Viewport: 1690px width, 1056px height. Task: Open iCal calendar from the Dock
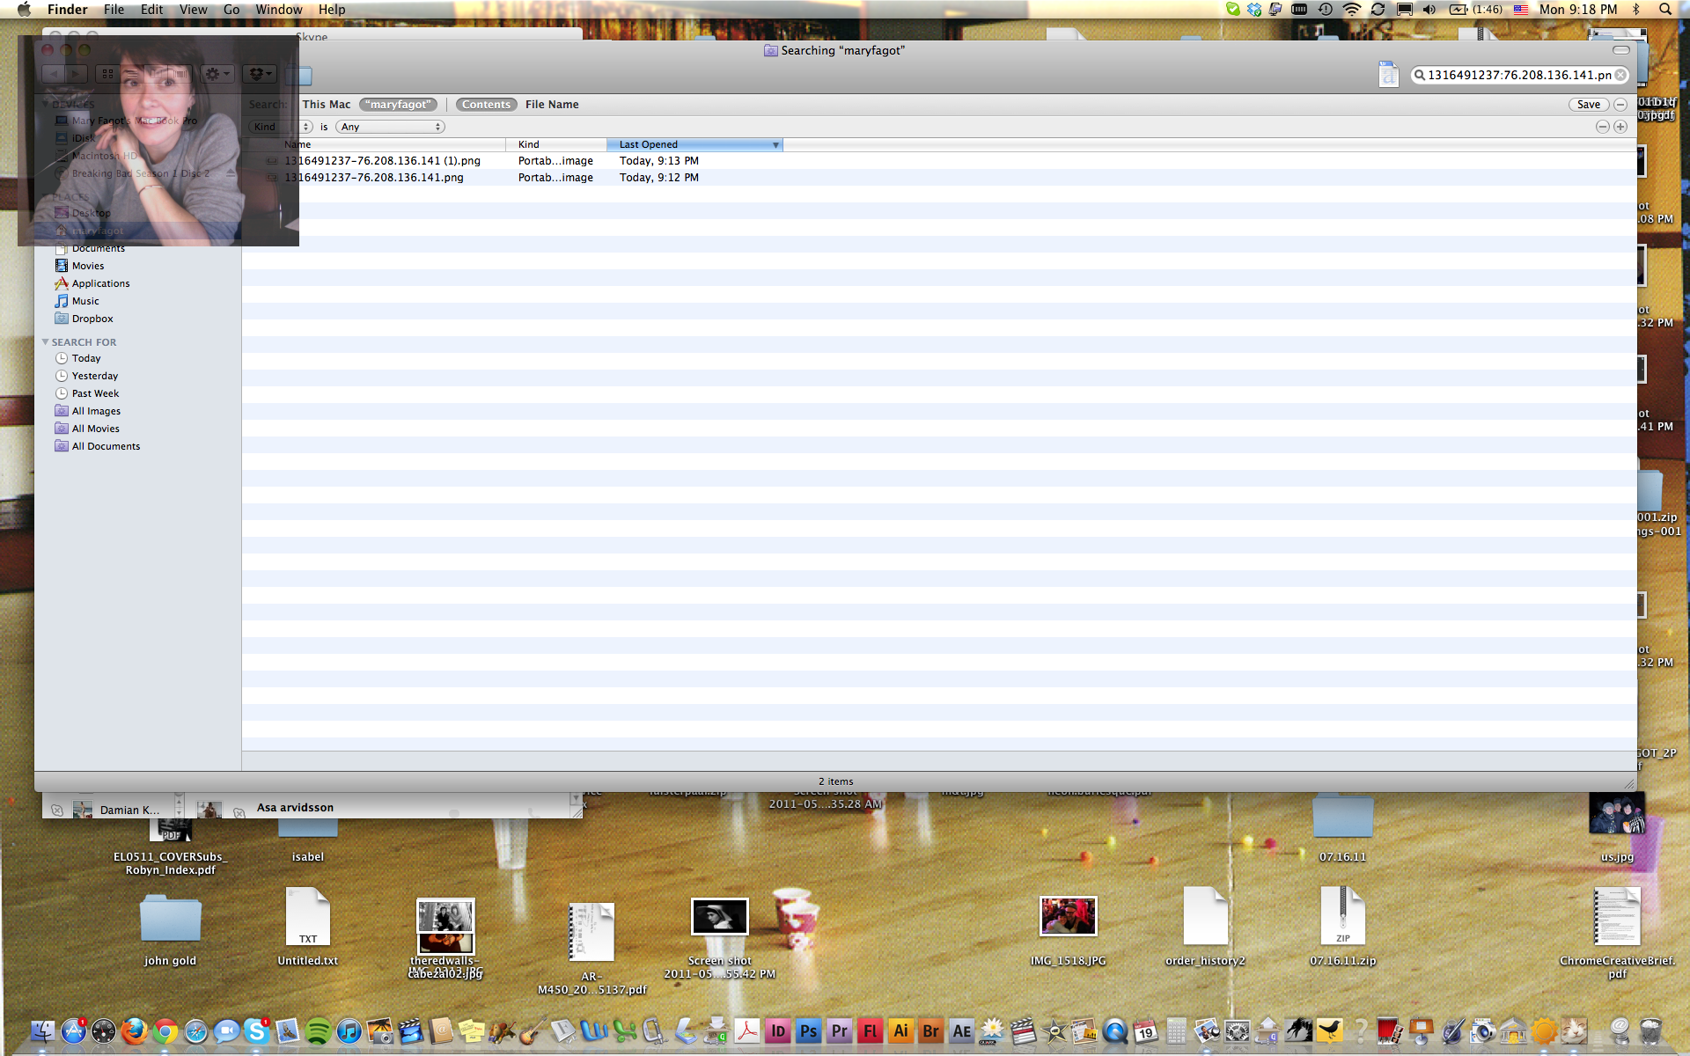pyautogui.click(x=1145, y=1030)
